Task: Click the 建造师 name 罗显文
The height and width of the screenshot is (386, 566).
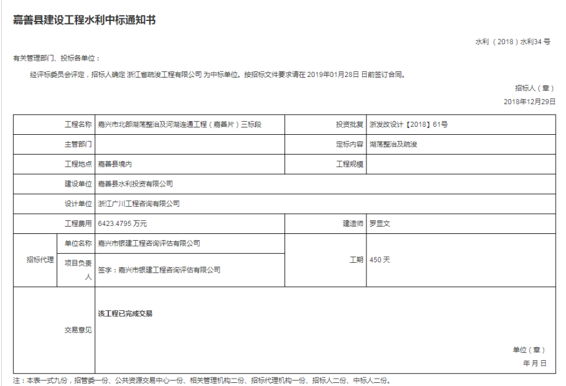Action: [x=379, y=223]
